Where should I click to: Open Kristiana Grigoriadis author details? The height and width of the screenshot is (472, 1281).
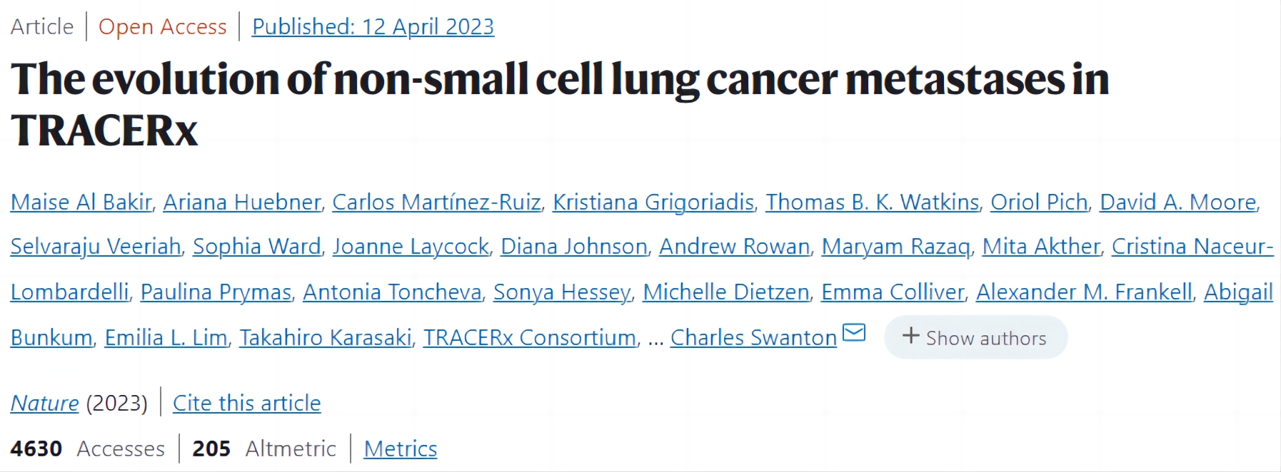(x=653, y=202)
